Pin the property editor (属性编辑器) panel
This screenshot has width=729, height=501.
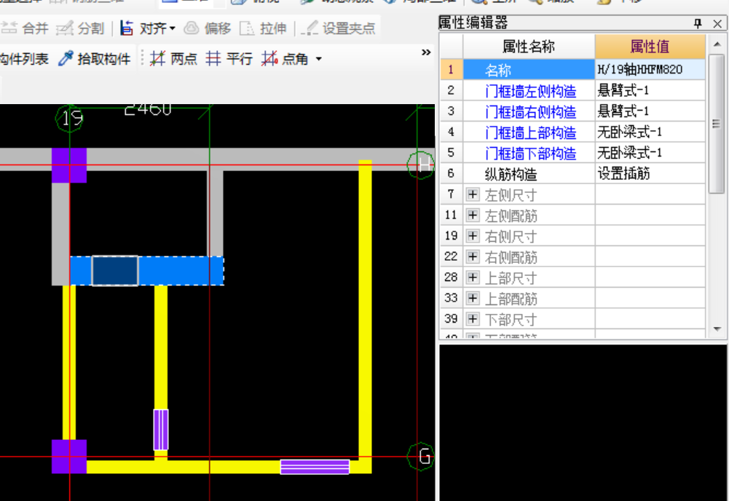[x=698, y=23]
